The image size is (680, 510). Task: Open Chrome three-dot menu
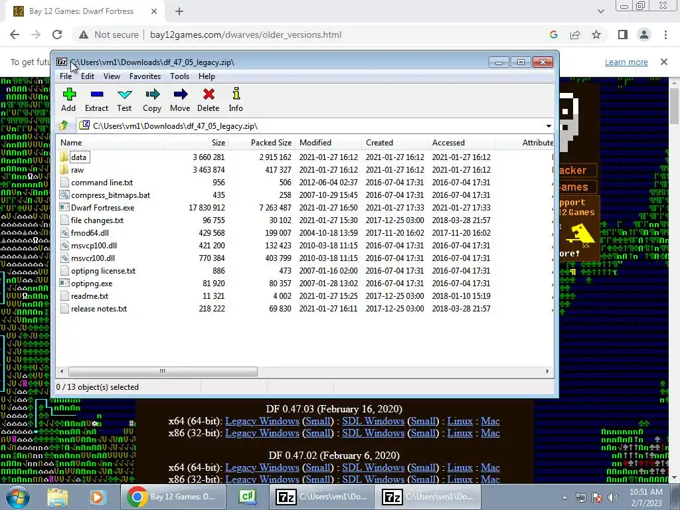(x=665, y=35)
